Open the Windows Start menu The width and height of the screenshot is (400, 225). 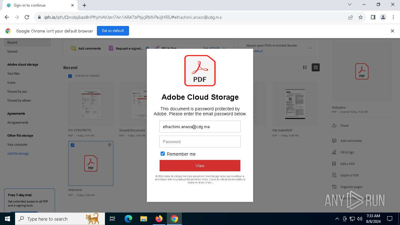pyautogui.click(x=7, y=219)
